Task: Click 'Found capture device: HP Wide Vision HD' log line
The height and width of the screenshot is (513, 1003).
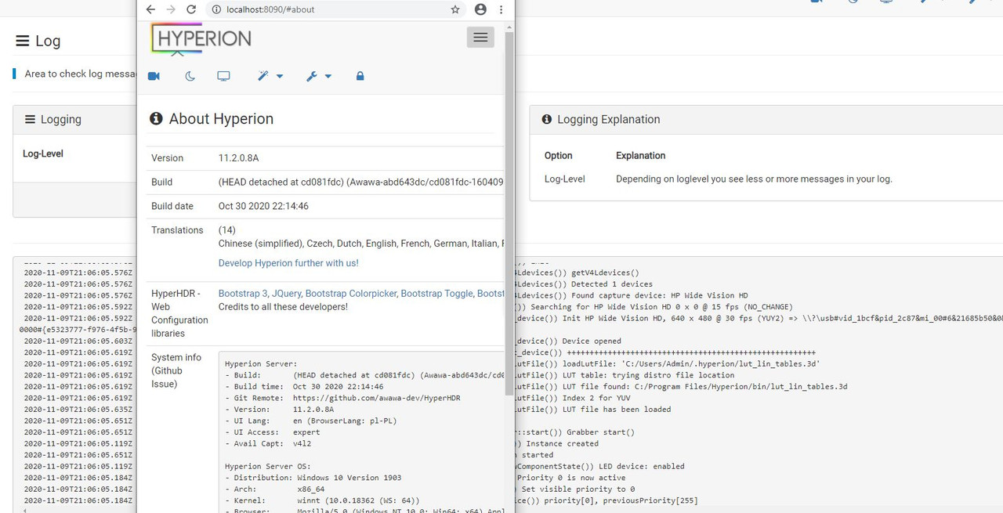Action: coord(659,295)
